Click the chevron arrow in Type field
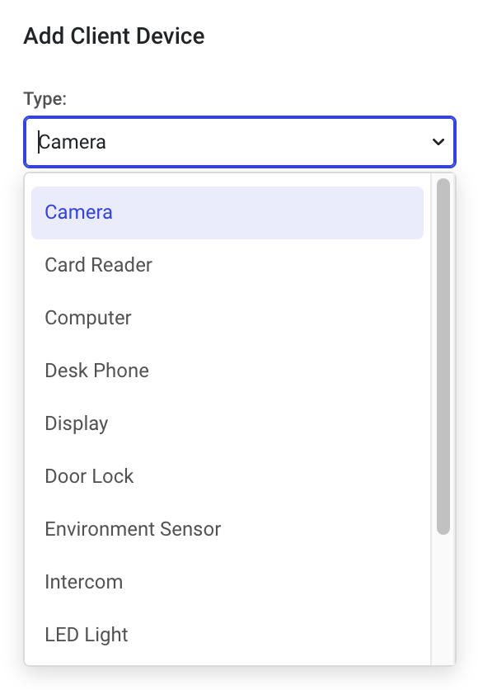478x690 pixels. pyautogui.click(x=438, y=142)
